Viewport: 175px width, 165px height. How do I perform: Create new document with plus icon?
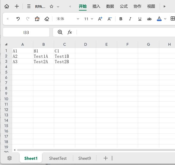point(17,6)
